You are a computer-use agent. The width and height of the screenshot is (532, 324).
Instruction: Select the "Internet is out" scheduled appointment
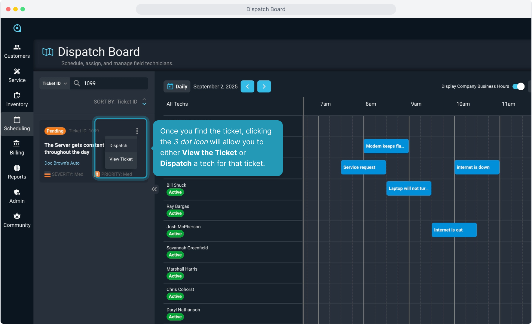point(454,230)
